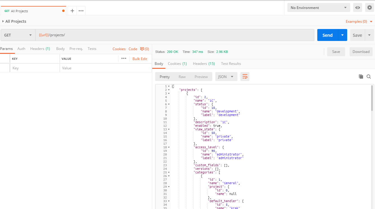Select Raw response view

pyautogui.click(x=182, y=77)
